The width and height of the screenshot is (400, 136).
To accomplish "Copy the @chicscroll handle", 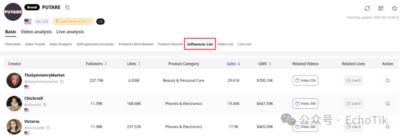I will 45,105.
